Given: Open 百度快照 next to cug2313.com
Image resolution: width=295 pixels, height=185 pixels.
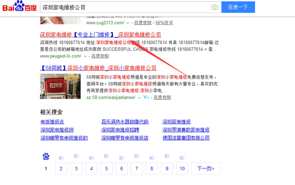Looking at the screenshot, I should point(143,23).
